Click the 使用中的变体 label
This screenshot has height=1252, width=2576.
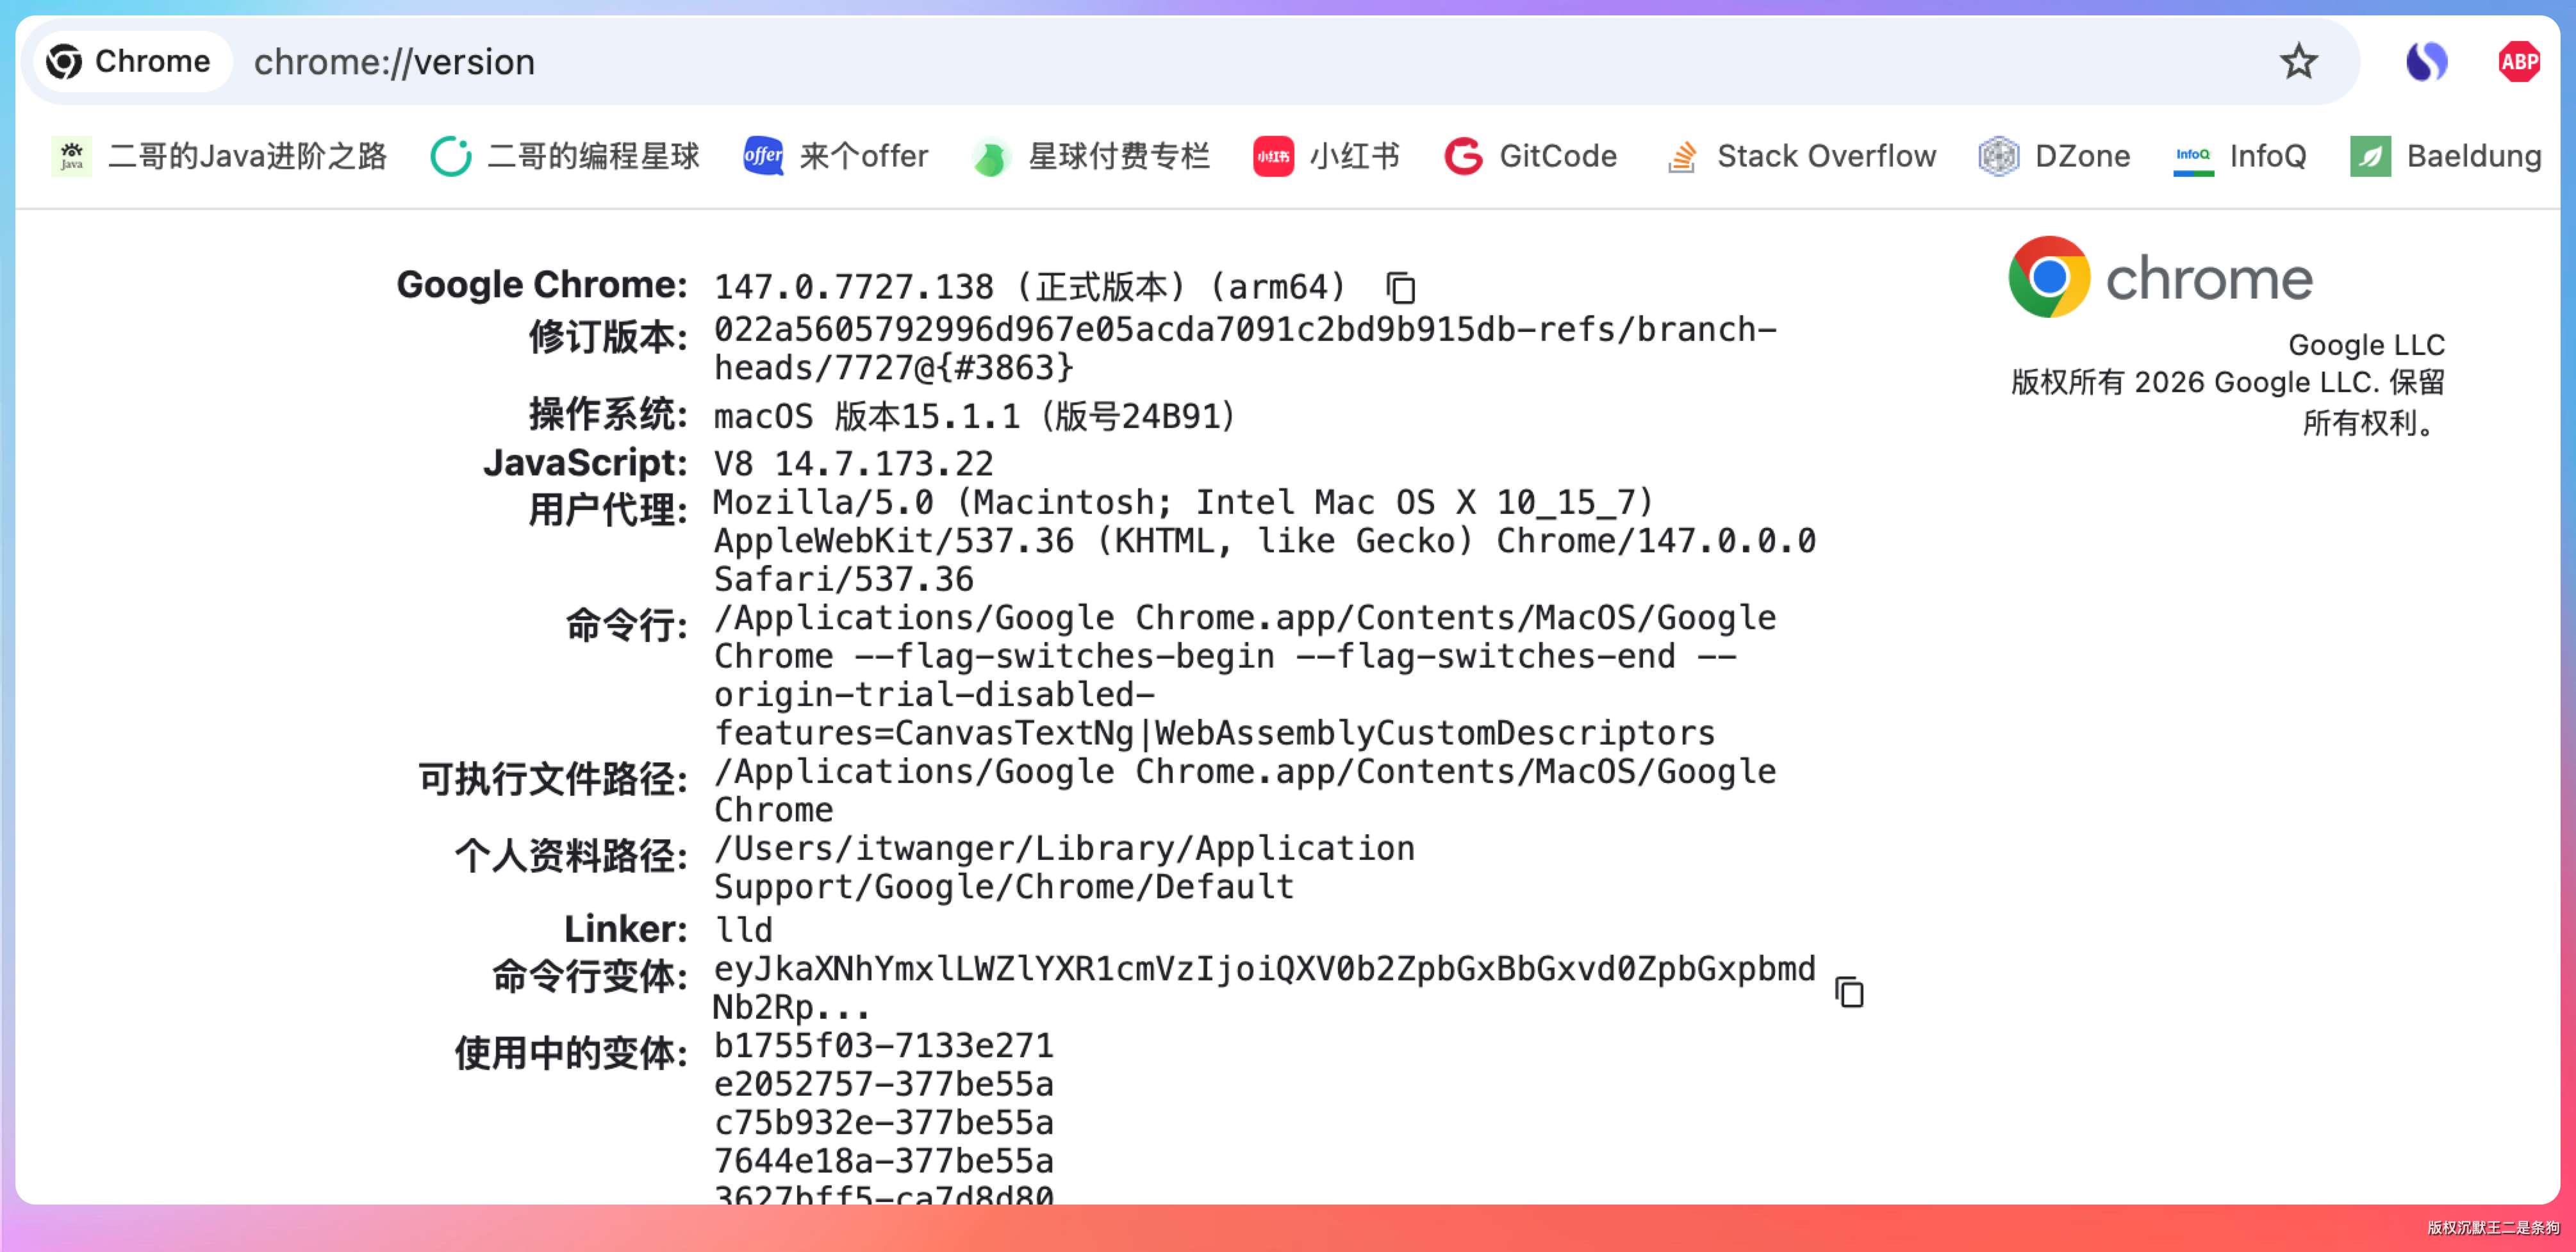click(571, 1053)
